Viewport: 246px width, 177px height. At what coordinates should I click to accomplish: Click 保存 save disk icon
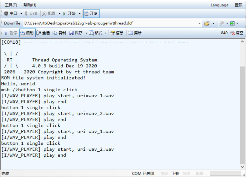[71, 33]
